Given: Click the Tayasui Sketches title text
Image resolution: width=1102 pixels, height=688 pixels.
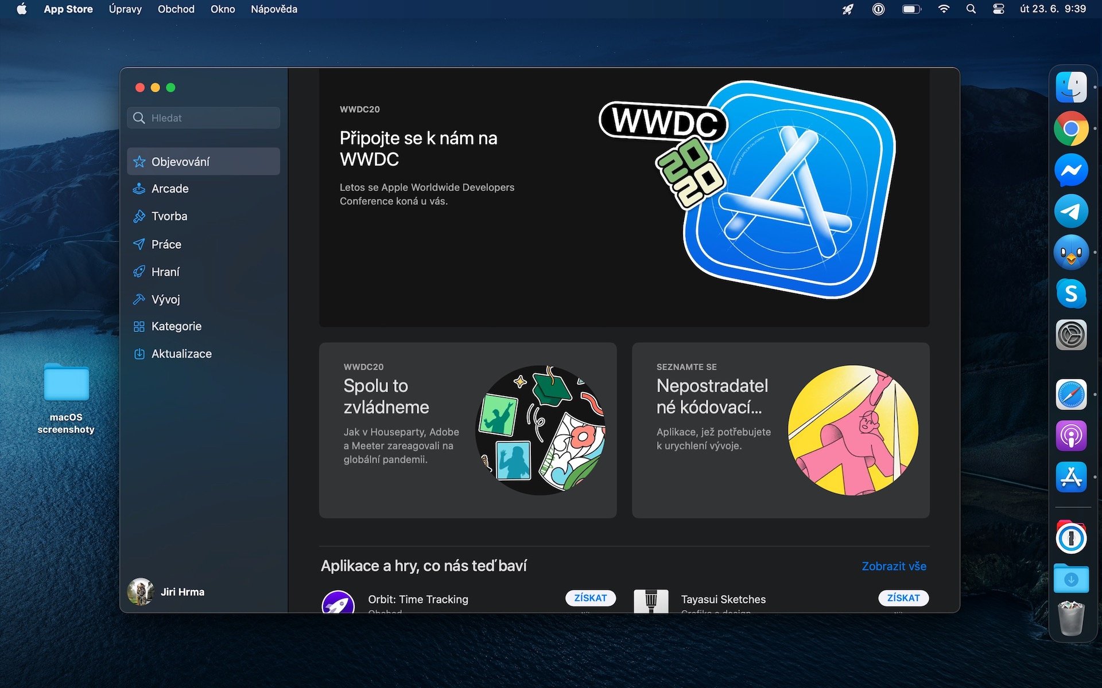Looking at the screenshot, I should tap(723, 599).
